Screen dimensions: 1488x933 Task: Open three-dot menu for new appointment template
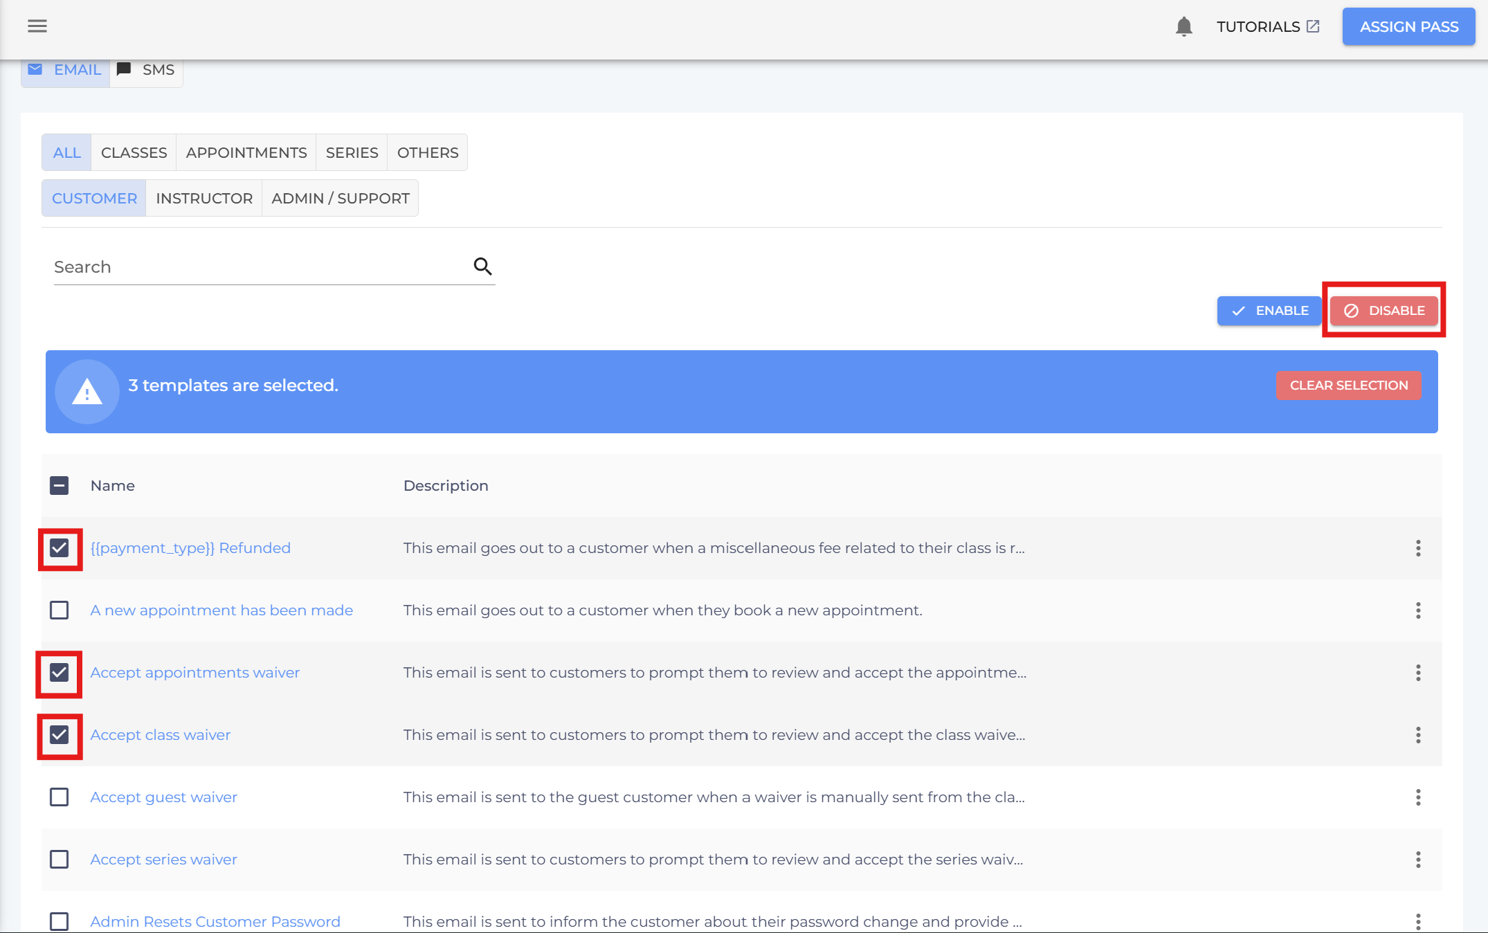[x=1418, y=610]
